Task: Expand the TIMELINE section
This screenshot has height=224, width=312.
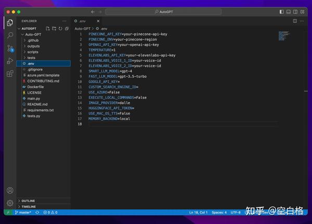Action: [x=44, y=207]
